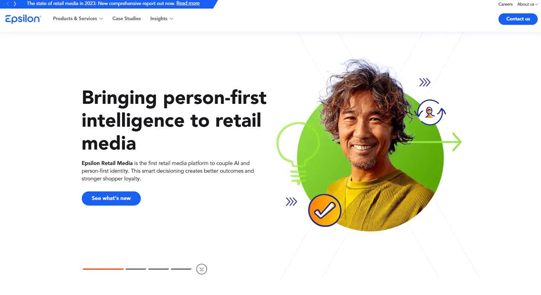Switch to the fourth slide indicator
Viewport: 541px width, 295px height.
[181, 269]
